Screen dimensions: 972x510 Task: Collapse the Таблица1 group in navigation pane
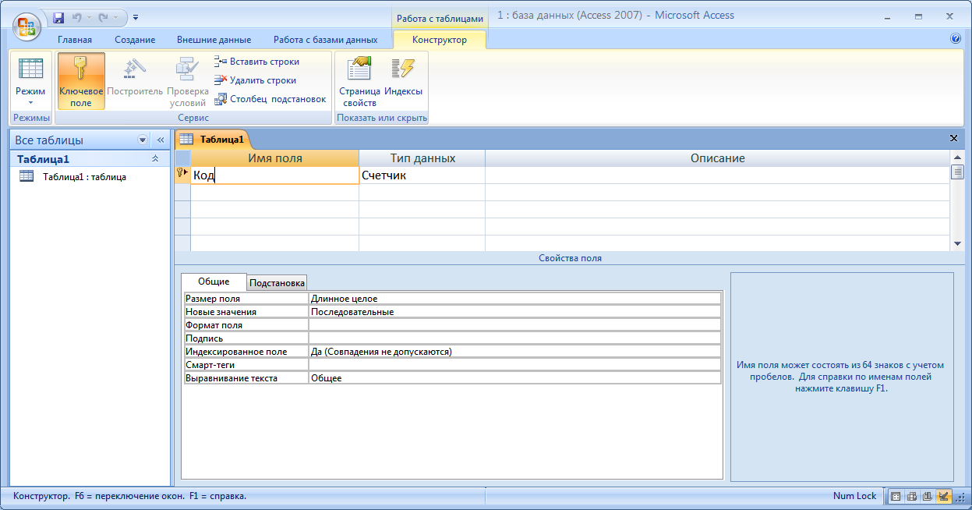point(155,158)
